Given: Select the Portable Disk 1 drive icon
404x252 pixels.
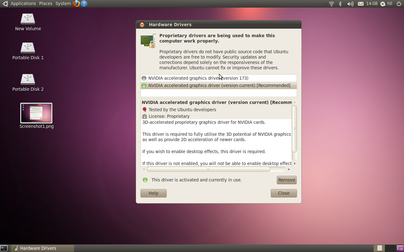Looking at the screenshot, I should (x=28, y=48).
